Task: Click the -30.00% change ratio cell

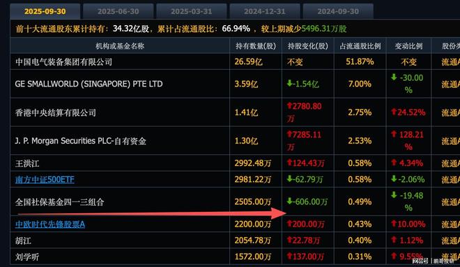Action: coord(408,84)
